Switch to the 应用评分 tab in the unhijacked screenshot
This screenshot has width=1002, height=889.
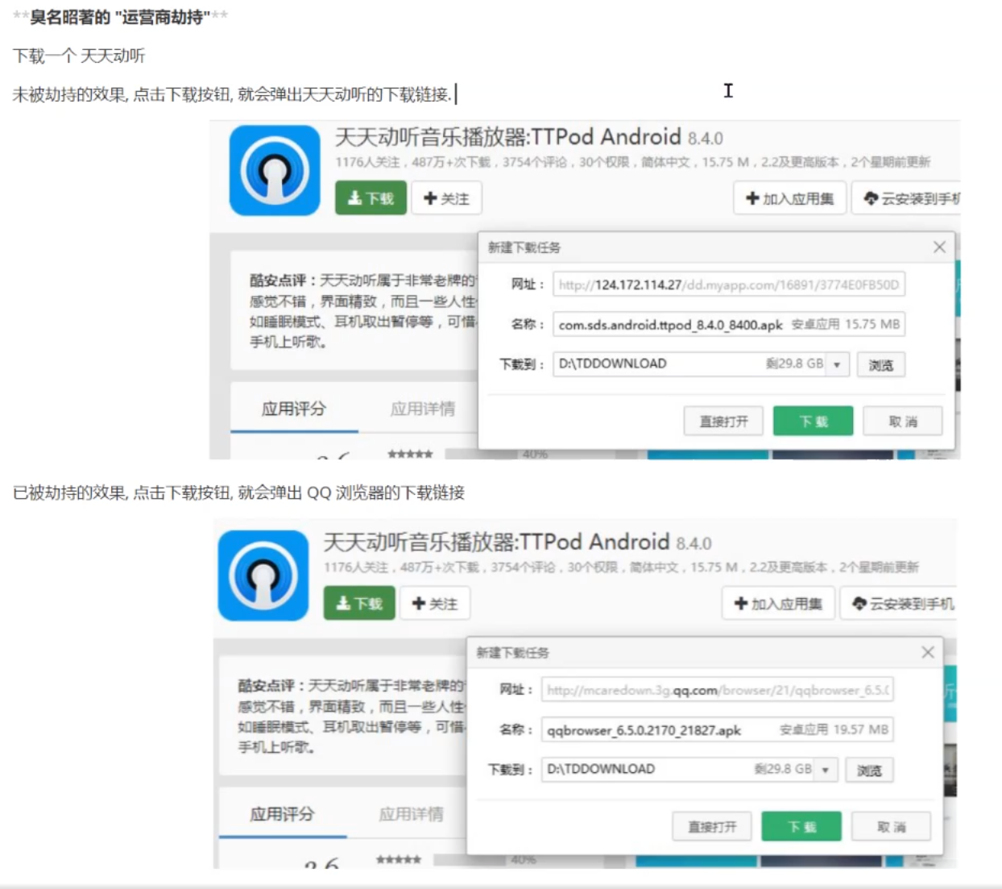coord(294,409)
